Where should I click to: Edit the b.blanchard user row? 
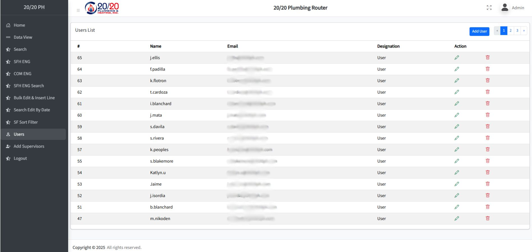pos(457,207)
